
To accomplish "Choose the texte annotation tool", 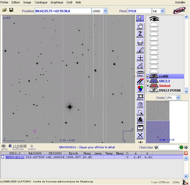I will (x=140, y=66).
